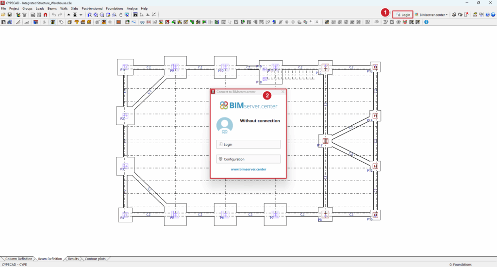Click the Undo arrow icon
Image resolution: width=497 pixels, height=267 pixels.
53,15
